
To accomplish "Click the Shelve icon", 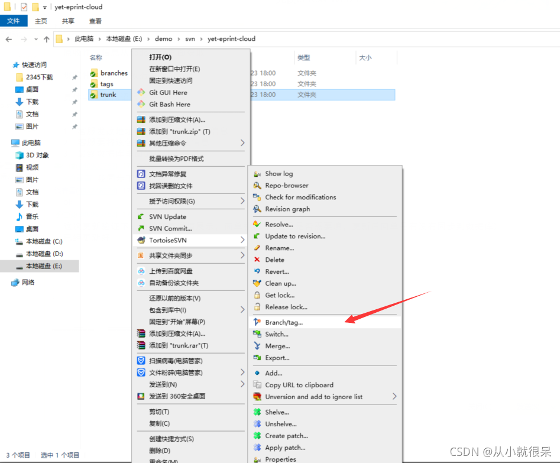I will pos(257,412).
